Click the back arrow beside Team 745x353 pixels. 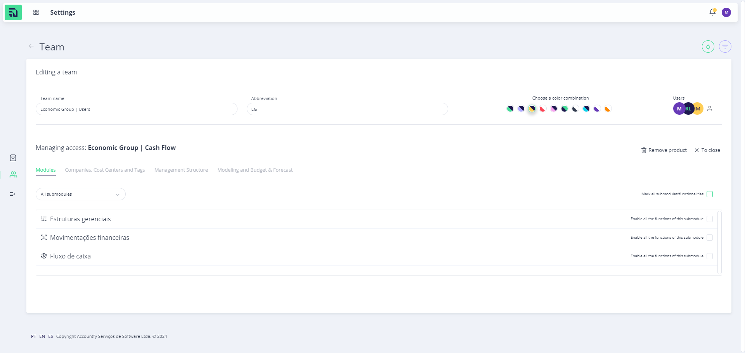coord(31,46)
